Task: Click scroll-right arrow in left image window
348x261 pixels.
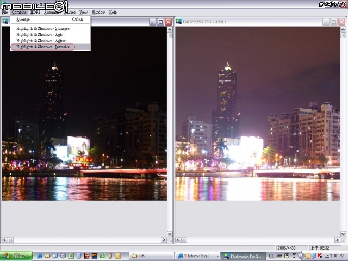Action: click(164, 240)
